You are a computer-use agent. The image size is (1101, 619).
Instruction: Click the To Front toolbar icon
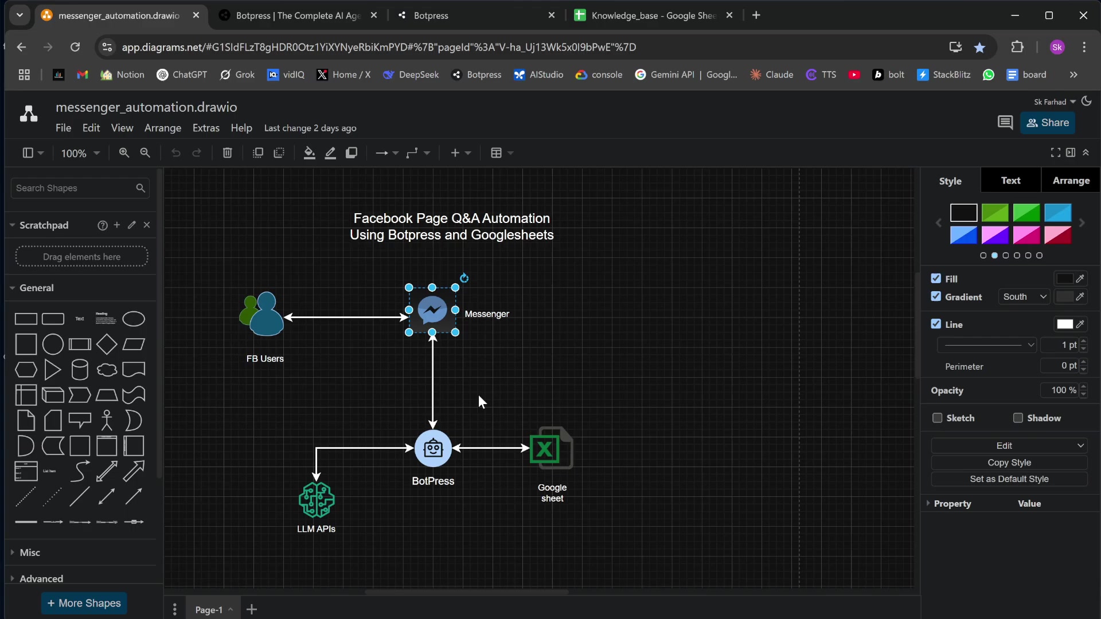click(x=258, y=152)
